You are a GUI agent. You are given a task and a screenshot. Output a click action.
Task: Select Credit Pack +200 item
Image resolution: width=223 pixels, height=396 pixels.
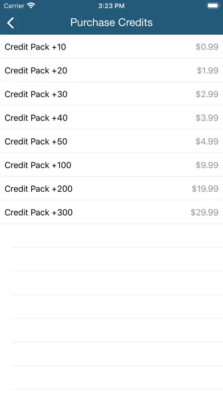[x=111, y=189]
